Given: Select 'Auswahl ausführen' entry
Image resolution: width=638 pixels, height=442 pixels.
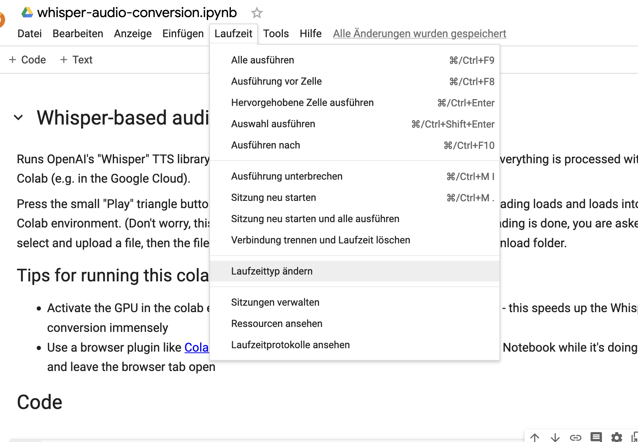Looking at the screenshot, I should tap(355, 124).
